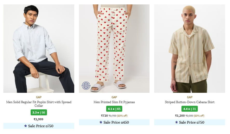Screen dimensions: 230x134
Task: Open the Striped Button-Down Cabana Shirt title
Action: (x=190, y=102)
